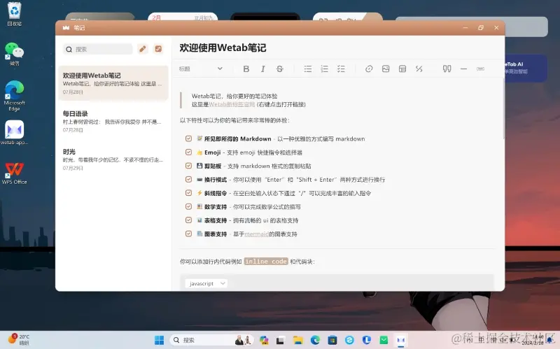The image size is (560, 349).
Task: Open Copilot from the taskbar
Action: click(x=264, y=340)
